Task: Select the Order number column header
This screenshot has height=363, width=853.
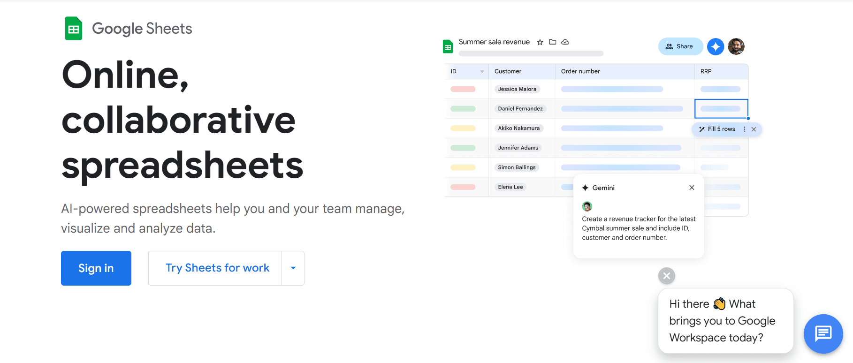Action: tap(625, 71)
